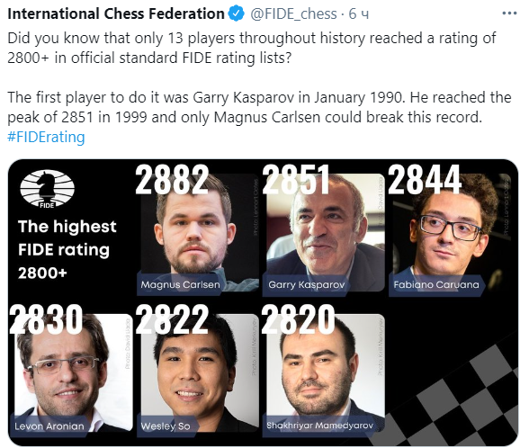
Task: Open the International Chess Federation profile name
Action: pyautogui.click(x=116, y=13)
